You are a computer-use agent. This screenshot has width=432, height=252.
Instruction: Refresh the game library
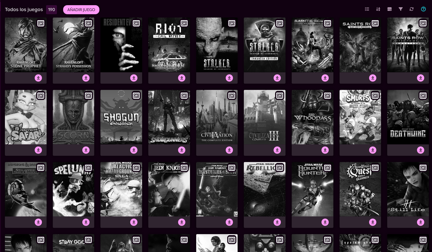click(x=412, y=9)
